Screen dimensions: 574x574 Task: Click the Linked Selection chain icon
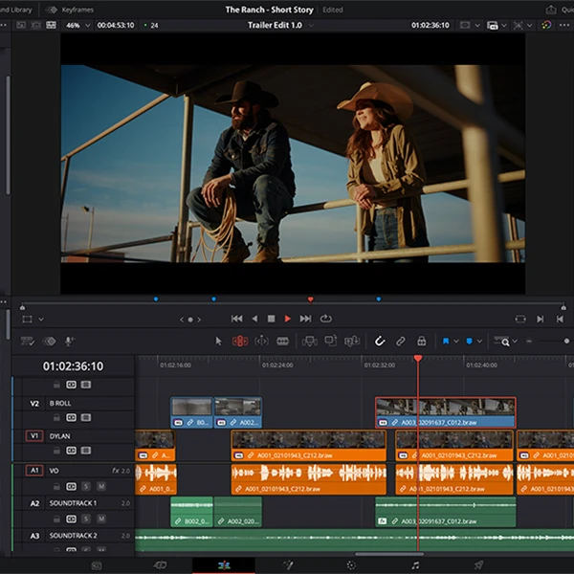point(401,341)
